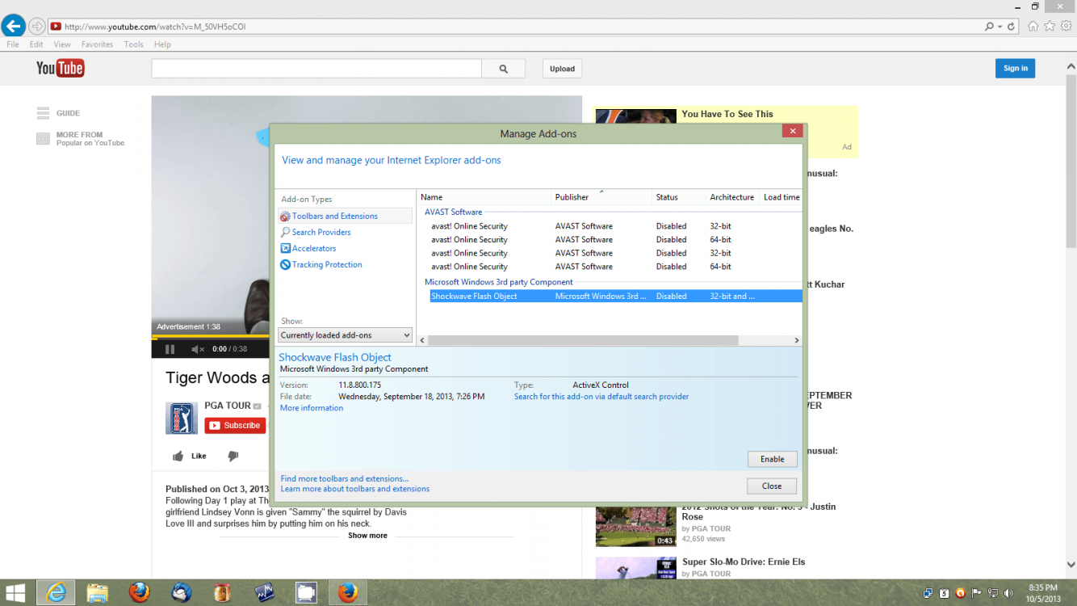This screenshot has height=606, width=1077.
Task: Click the add-on list scroll right arrow
Action: [x=797, y=341]
